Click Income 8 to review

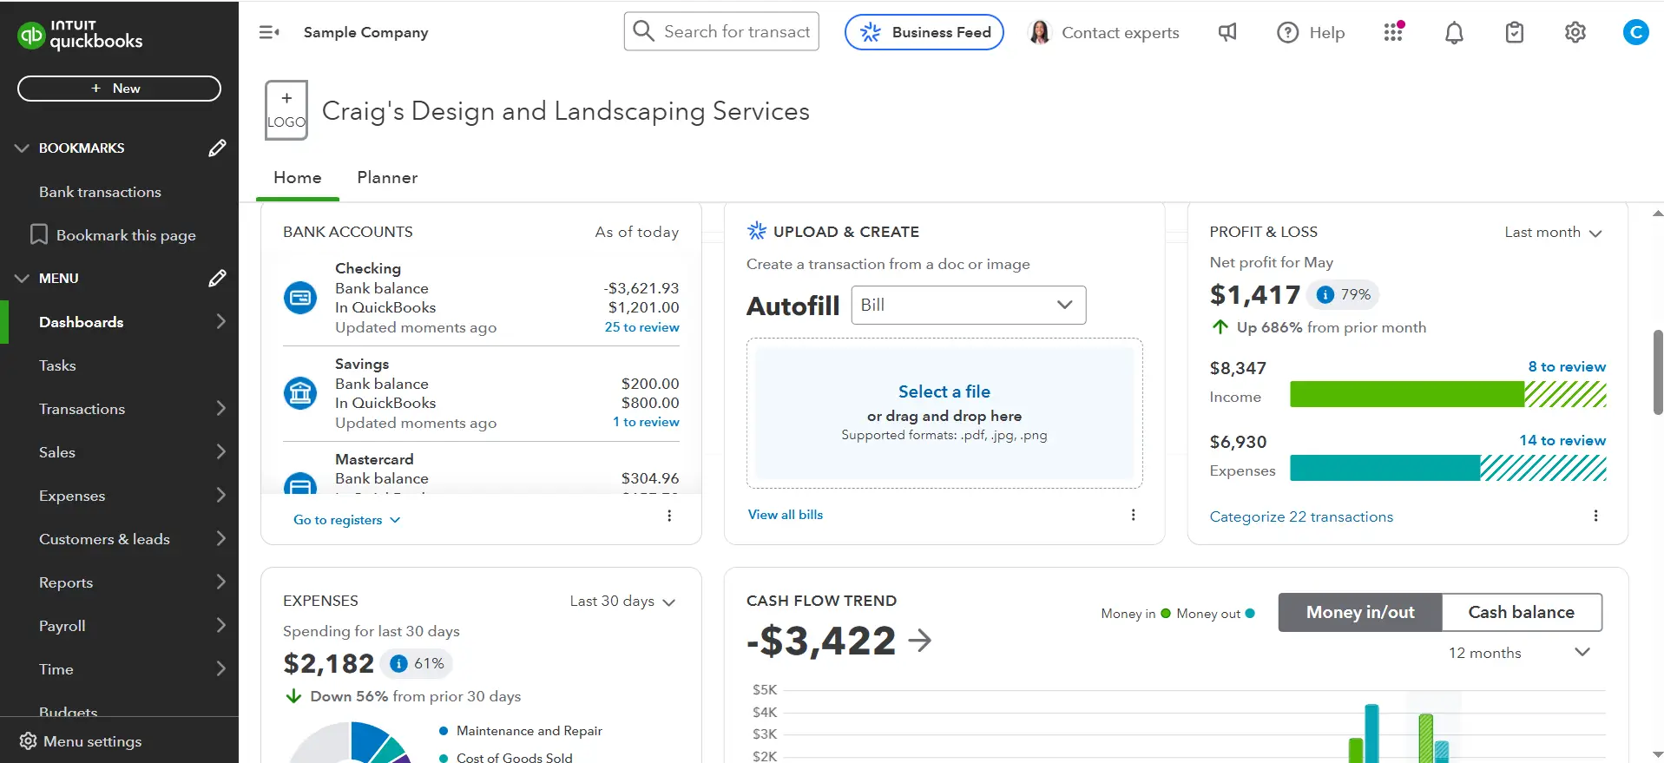point(1567,366)
